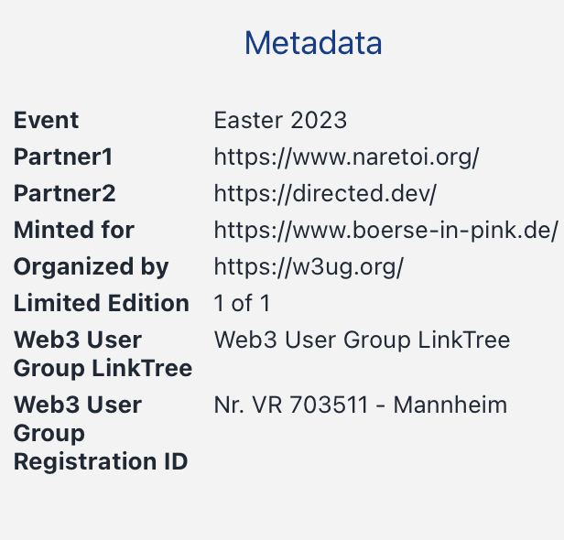This screenshot has width=564, height=540.
Task: Open the directed.dev Partner2 link
Action: [x=325, y=193]
